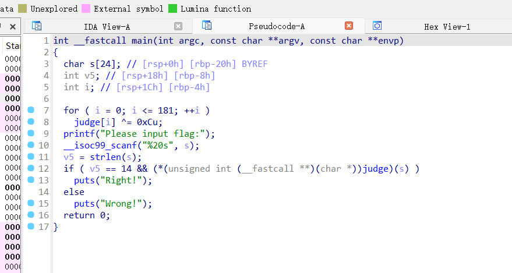
Task: Click the puts call on line 13
Action: pos(84,180)
